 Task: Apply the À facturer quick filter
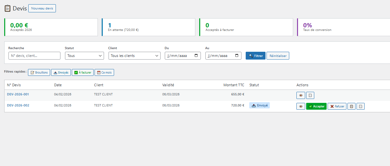[x=83, y=73]
